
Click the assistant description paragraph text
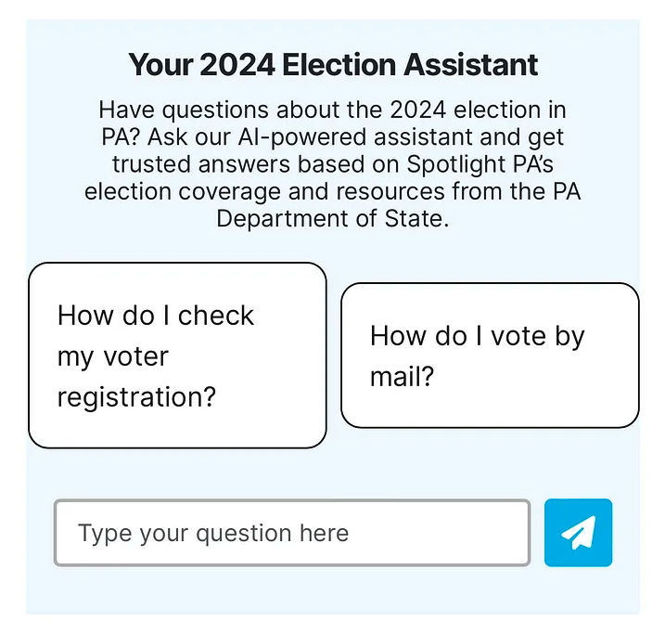tap(333, 163)
